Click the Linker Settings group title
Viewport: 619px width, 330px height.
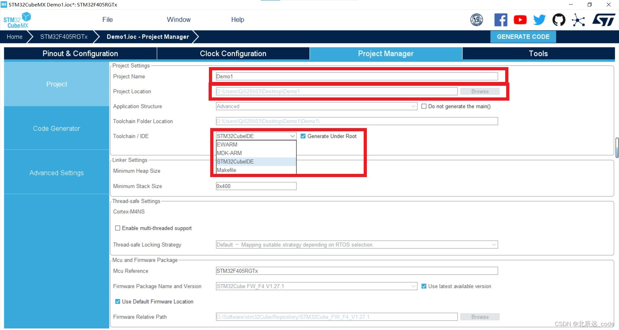click(x=130, y=160)
